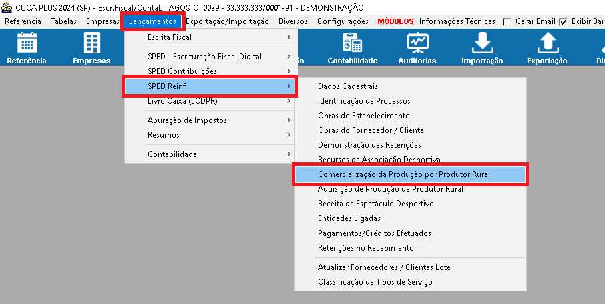Open the Auditorias chart toolbar icon
The height and width of the screenshot is (304, 605).
coord(417,48)
